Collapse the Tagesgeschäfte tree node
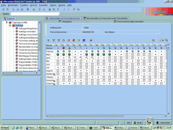The width and height of the screenshot is (173, 130). click(x=7, y=22)
